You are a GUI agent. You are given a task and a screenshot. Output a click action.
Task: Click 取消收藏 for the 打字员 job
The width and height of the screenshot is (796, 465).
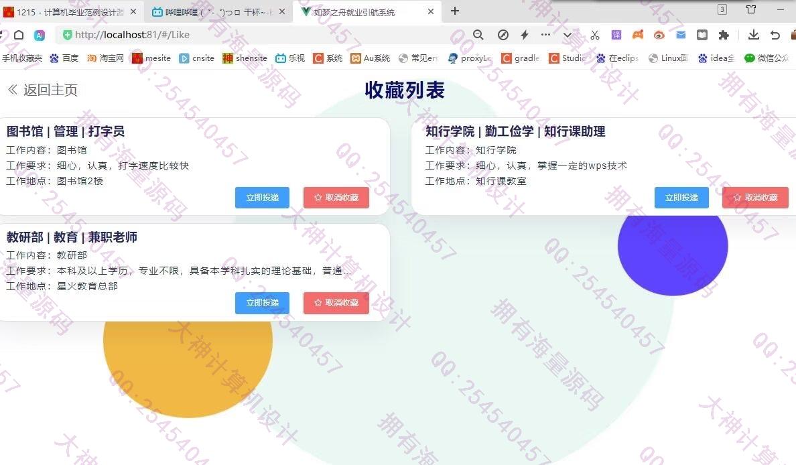[x=336, y=198]
